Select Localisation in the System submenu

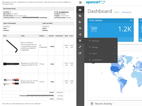[x=101, y=60]
